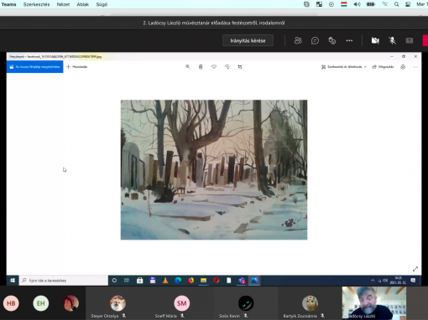Show meeting participants panel
The width and height of the screenshot is (428, 320).
point(298,40)
